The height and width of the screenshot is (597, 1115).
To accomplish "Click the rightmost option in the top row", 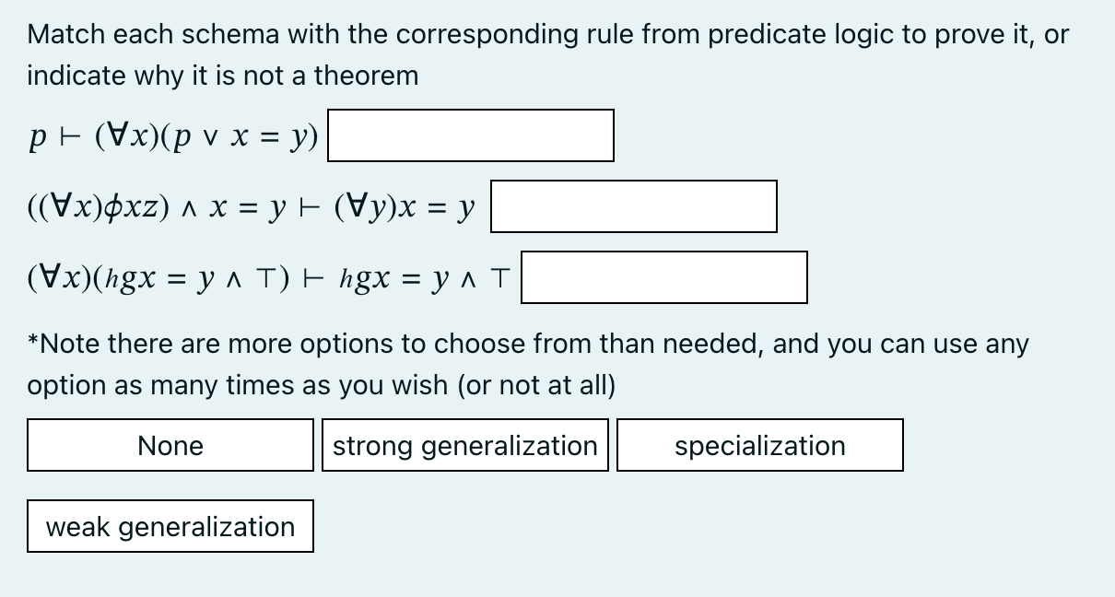I will 760,445.
